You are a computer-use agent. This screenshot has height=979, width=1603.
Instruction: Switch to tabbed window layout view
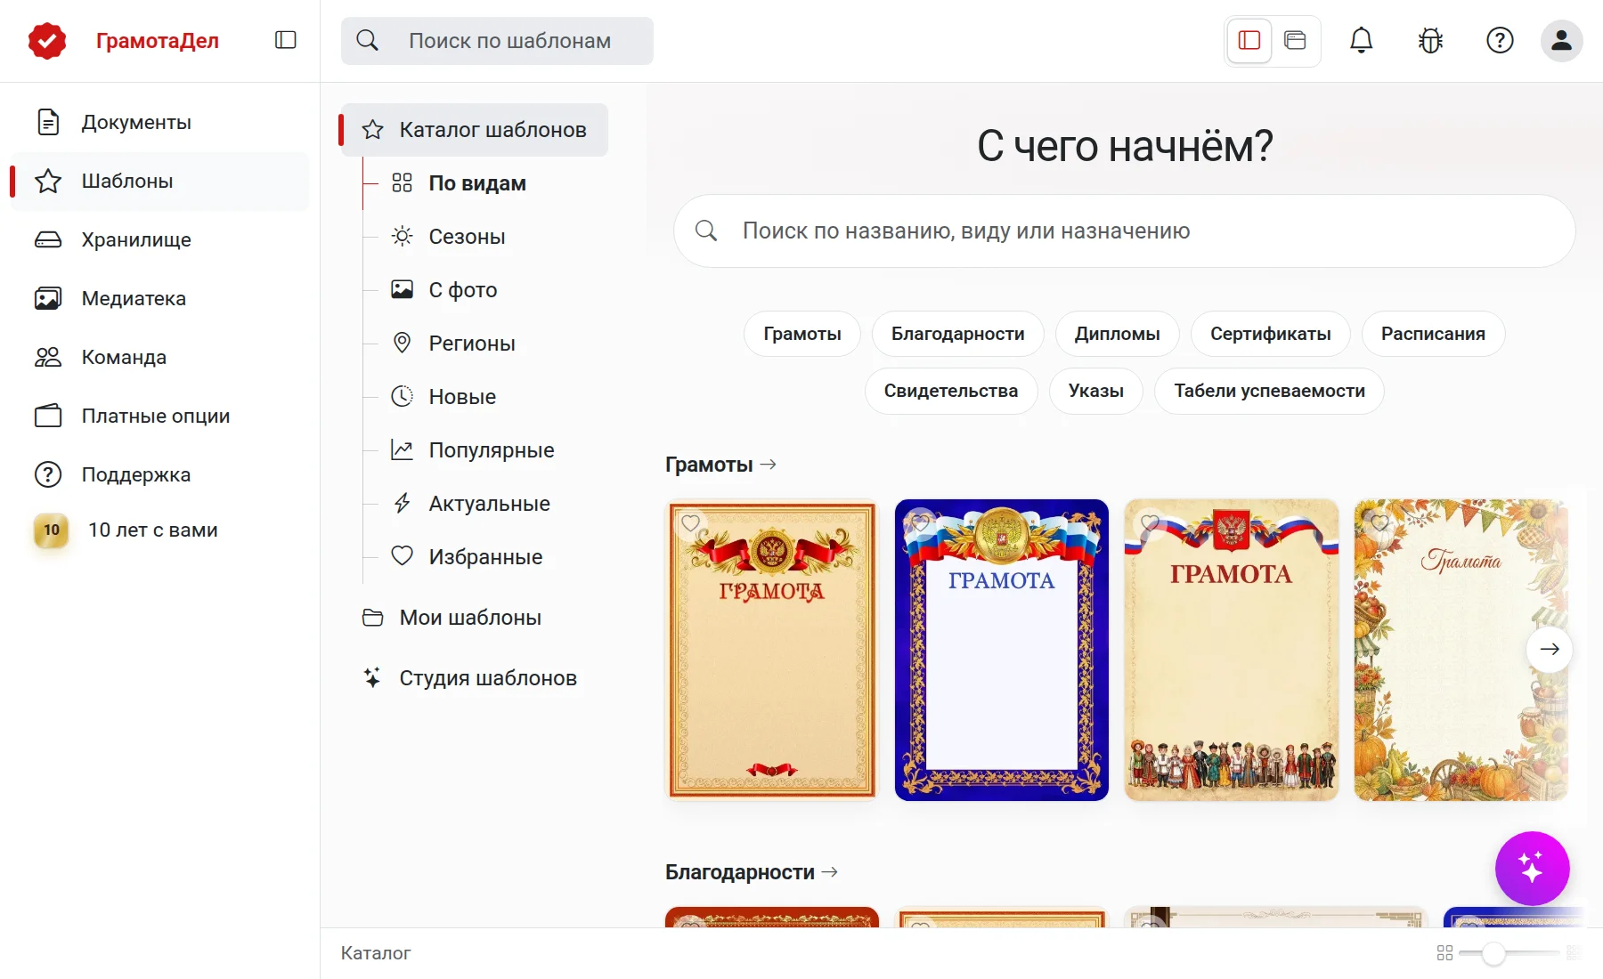pos(1295,40)
